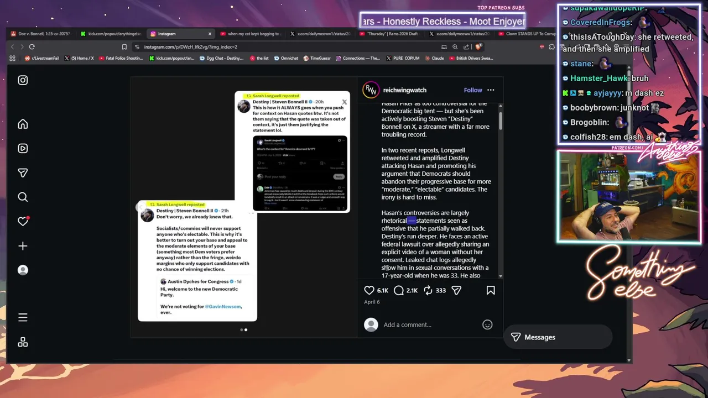Go to Instagram Home feed icon
The width and height of the screenshot is (708, 398).
click(23, 124)
